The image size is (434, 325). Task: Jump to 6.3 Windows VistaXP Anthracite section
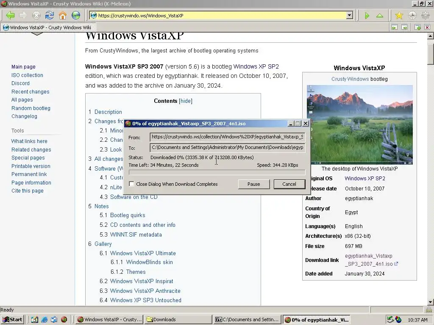pyautogui.click(x=145, y=291)
